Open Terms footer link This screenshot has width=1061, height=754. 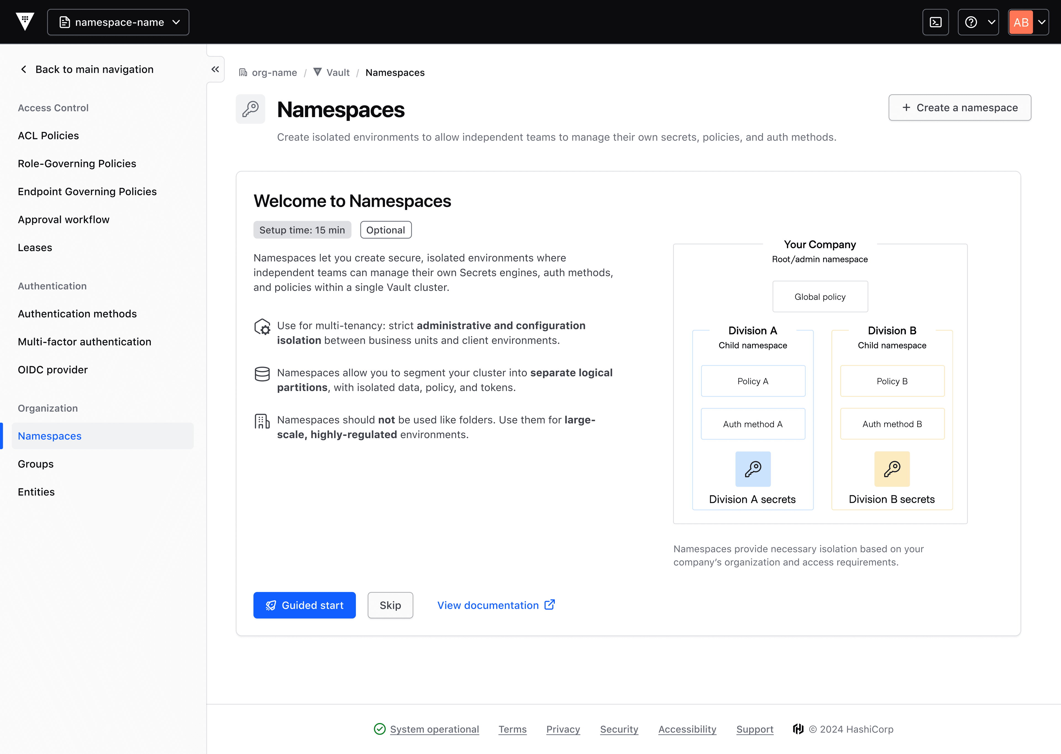[x=512, y=729]
